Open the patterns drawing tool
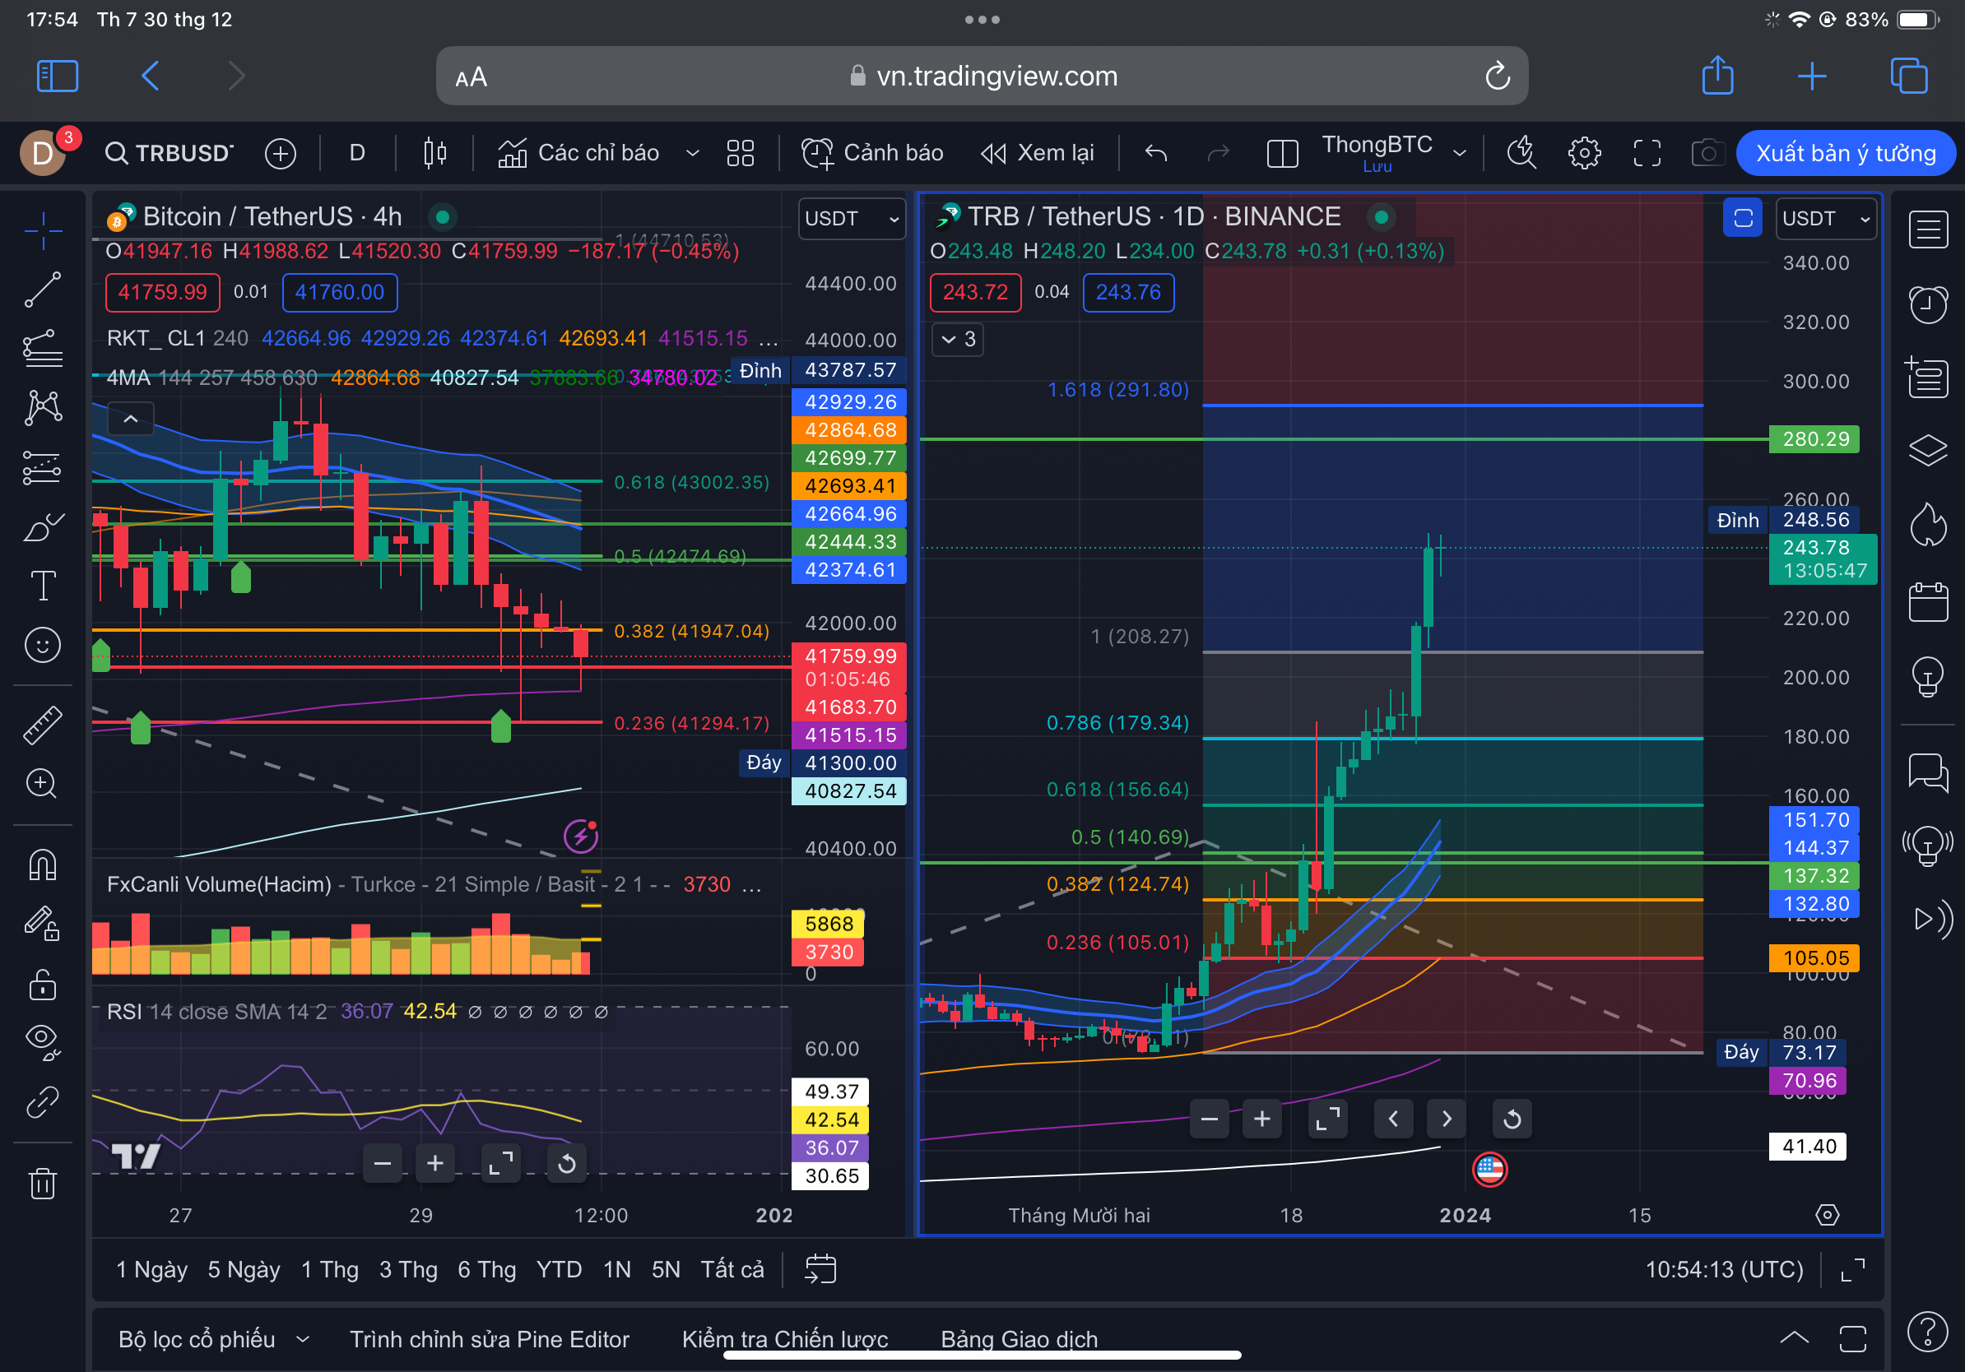This screenshot has height=1372, width=1965. click(43, 408)
